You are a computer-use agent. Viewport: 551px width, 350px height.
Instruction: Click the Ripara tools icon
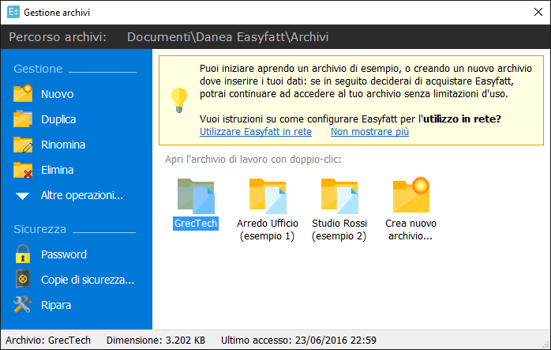[x=23, y=305]
